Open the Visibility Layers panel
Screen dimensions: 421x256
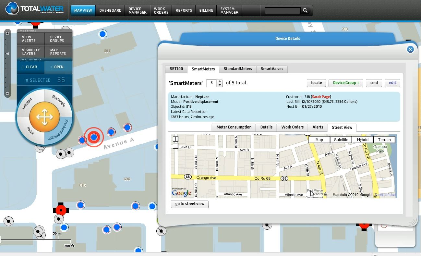tap(31, 52)
